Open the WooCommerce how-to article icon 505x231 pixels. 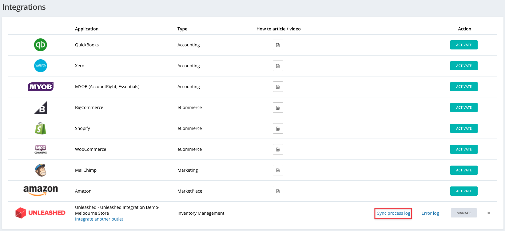pos(278,149)
